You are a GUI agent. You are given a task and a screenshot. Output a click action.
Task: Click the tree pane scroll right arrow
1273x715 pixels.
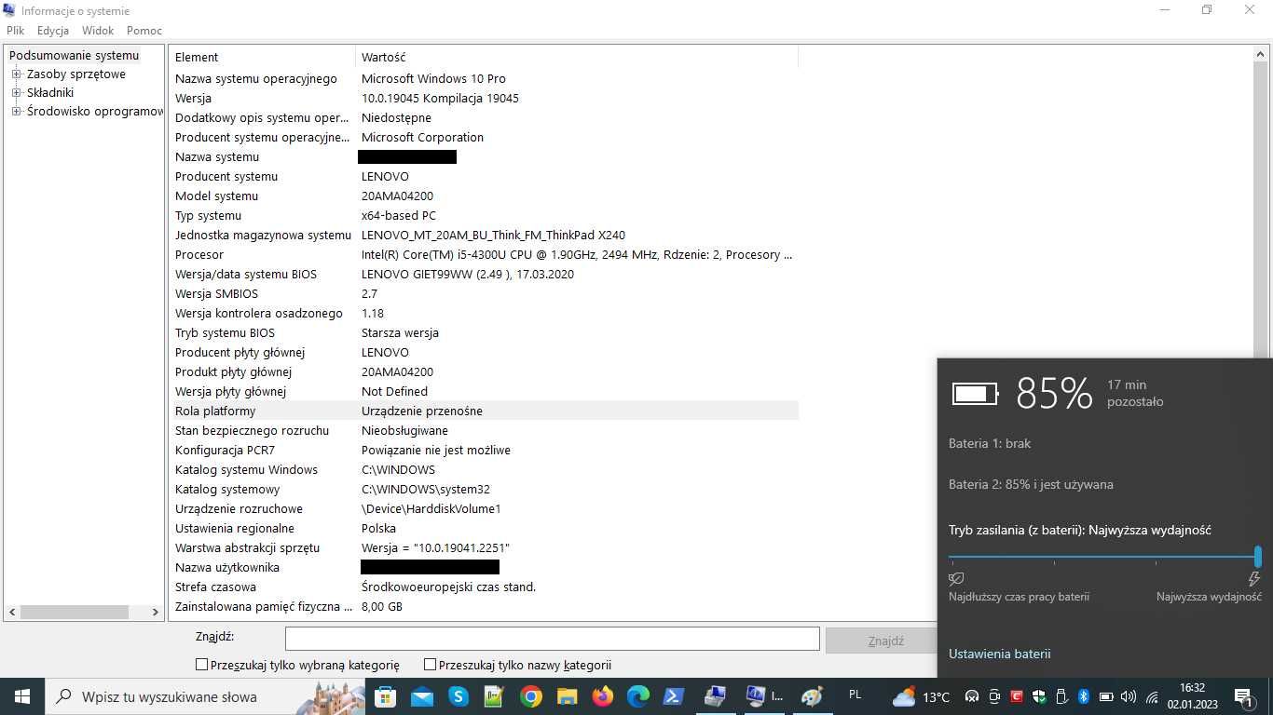coord(155,612)
